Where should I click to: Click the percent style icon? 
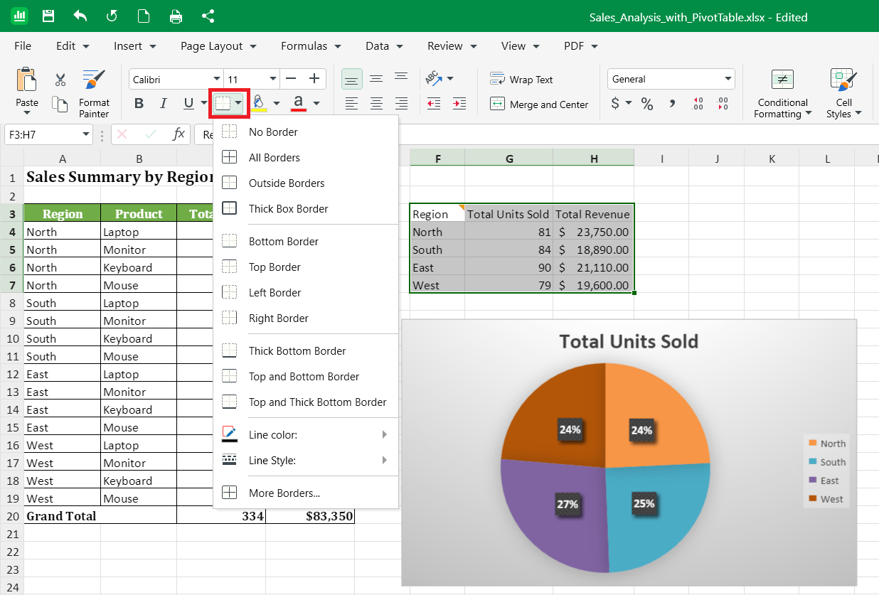pos(646,104)
